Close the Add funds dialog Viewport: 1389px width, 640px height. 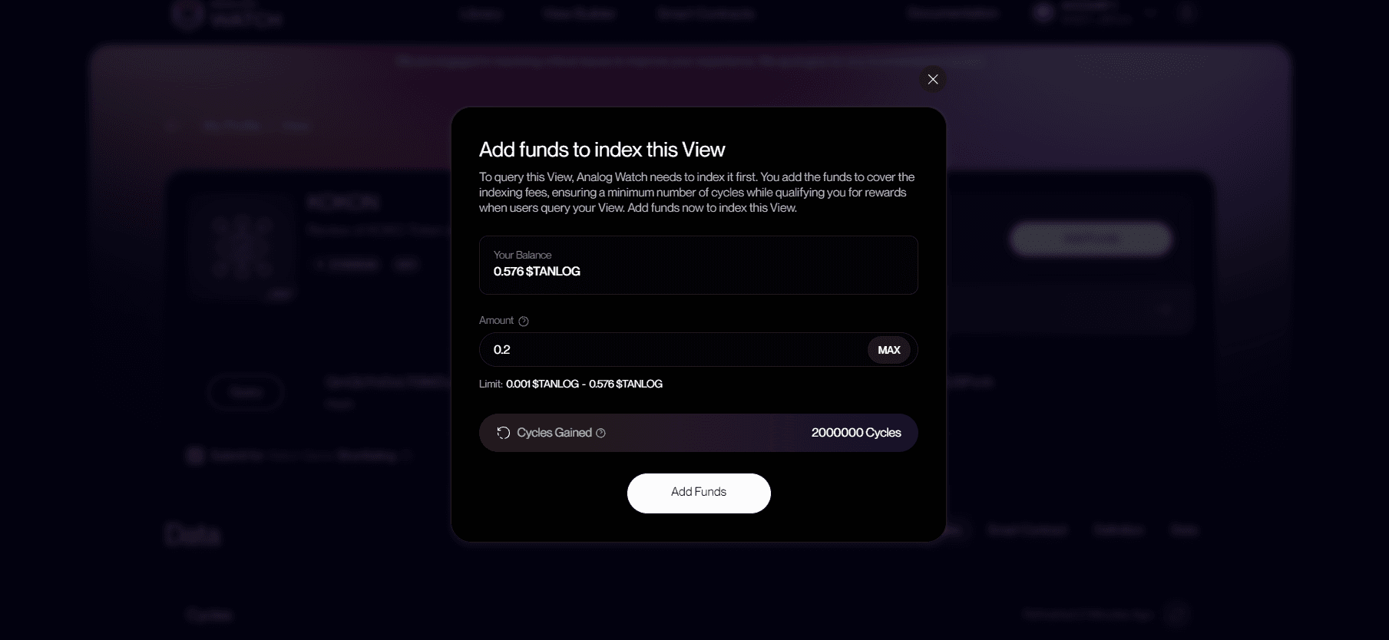(933, 79)
